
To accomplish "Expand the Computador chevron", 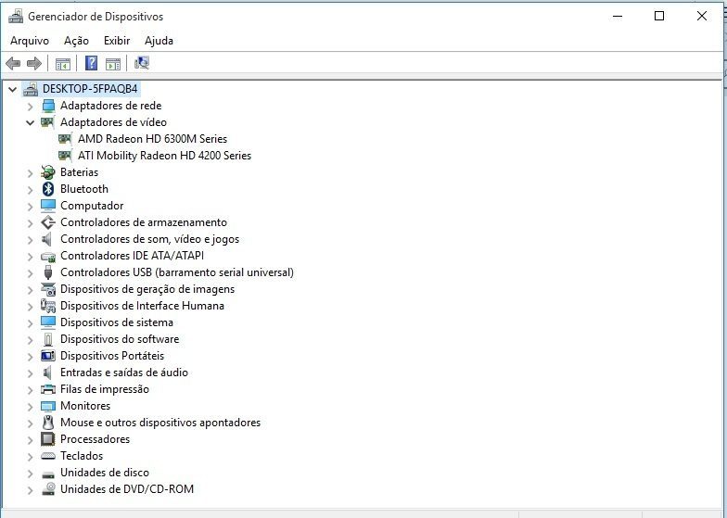I will 31,206.
